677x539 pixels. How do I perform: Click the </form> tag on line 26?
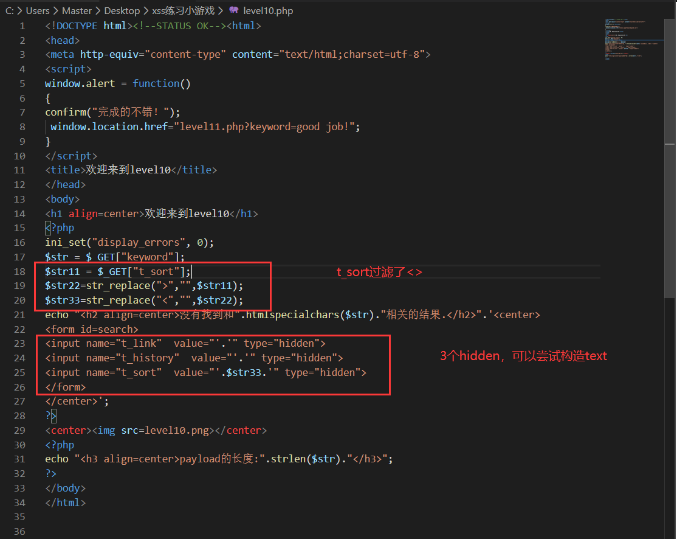(x=65, y=387)
